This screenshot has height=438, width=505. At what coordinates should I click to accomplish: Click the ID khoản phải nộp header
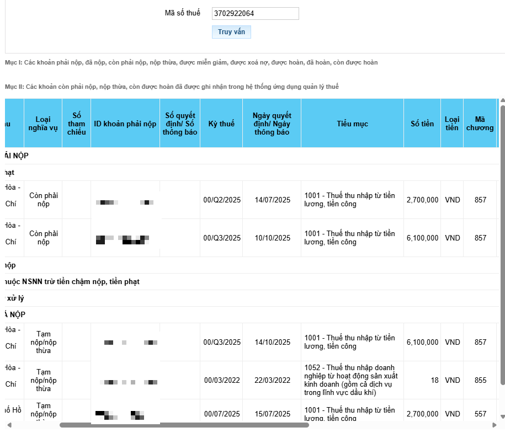125,124
